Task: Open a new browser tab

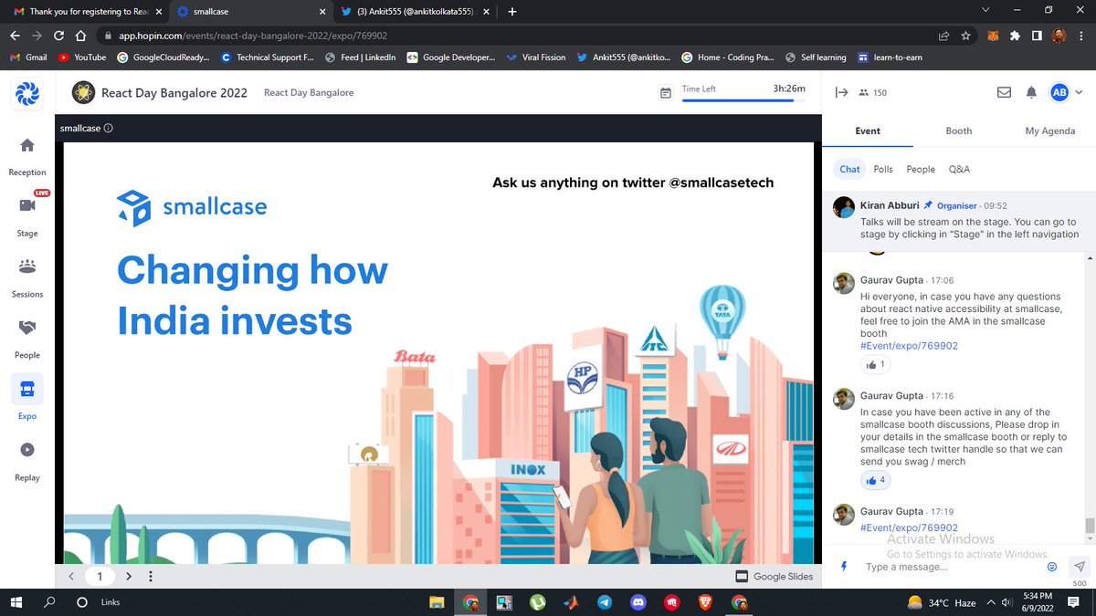Action: click(511, 12)
